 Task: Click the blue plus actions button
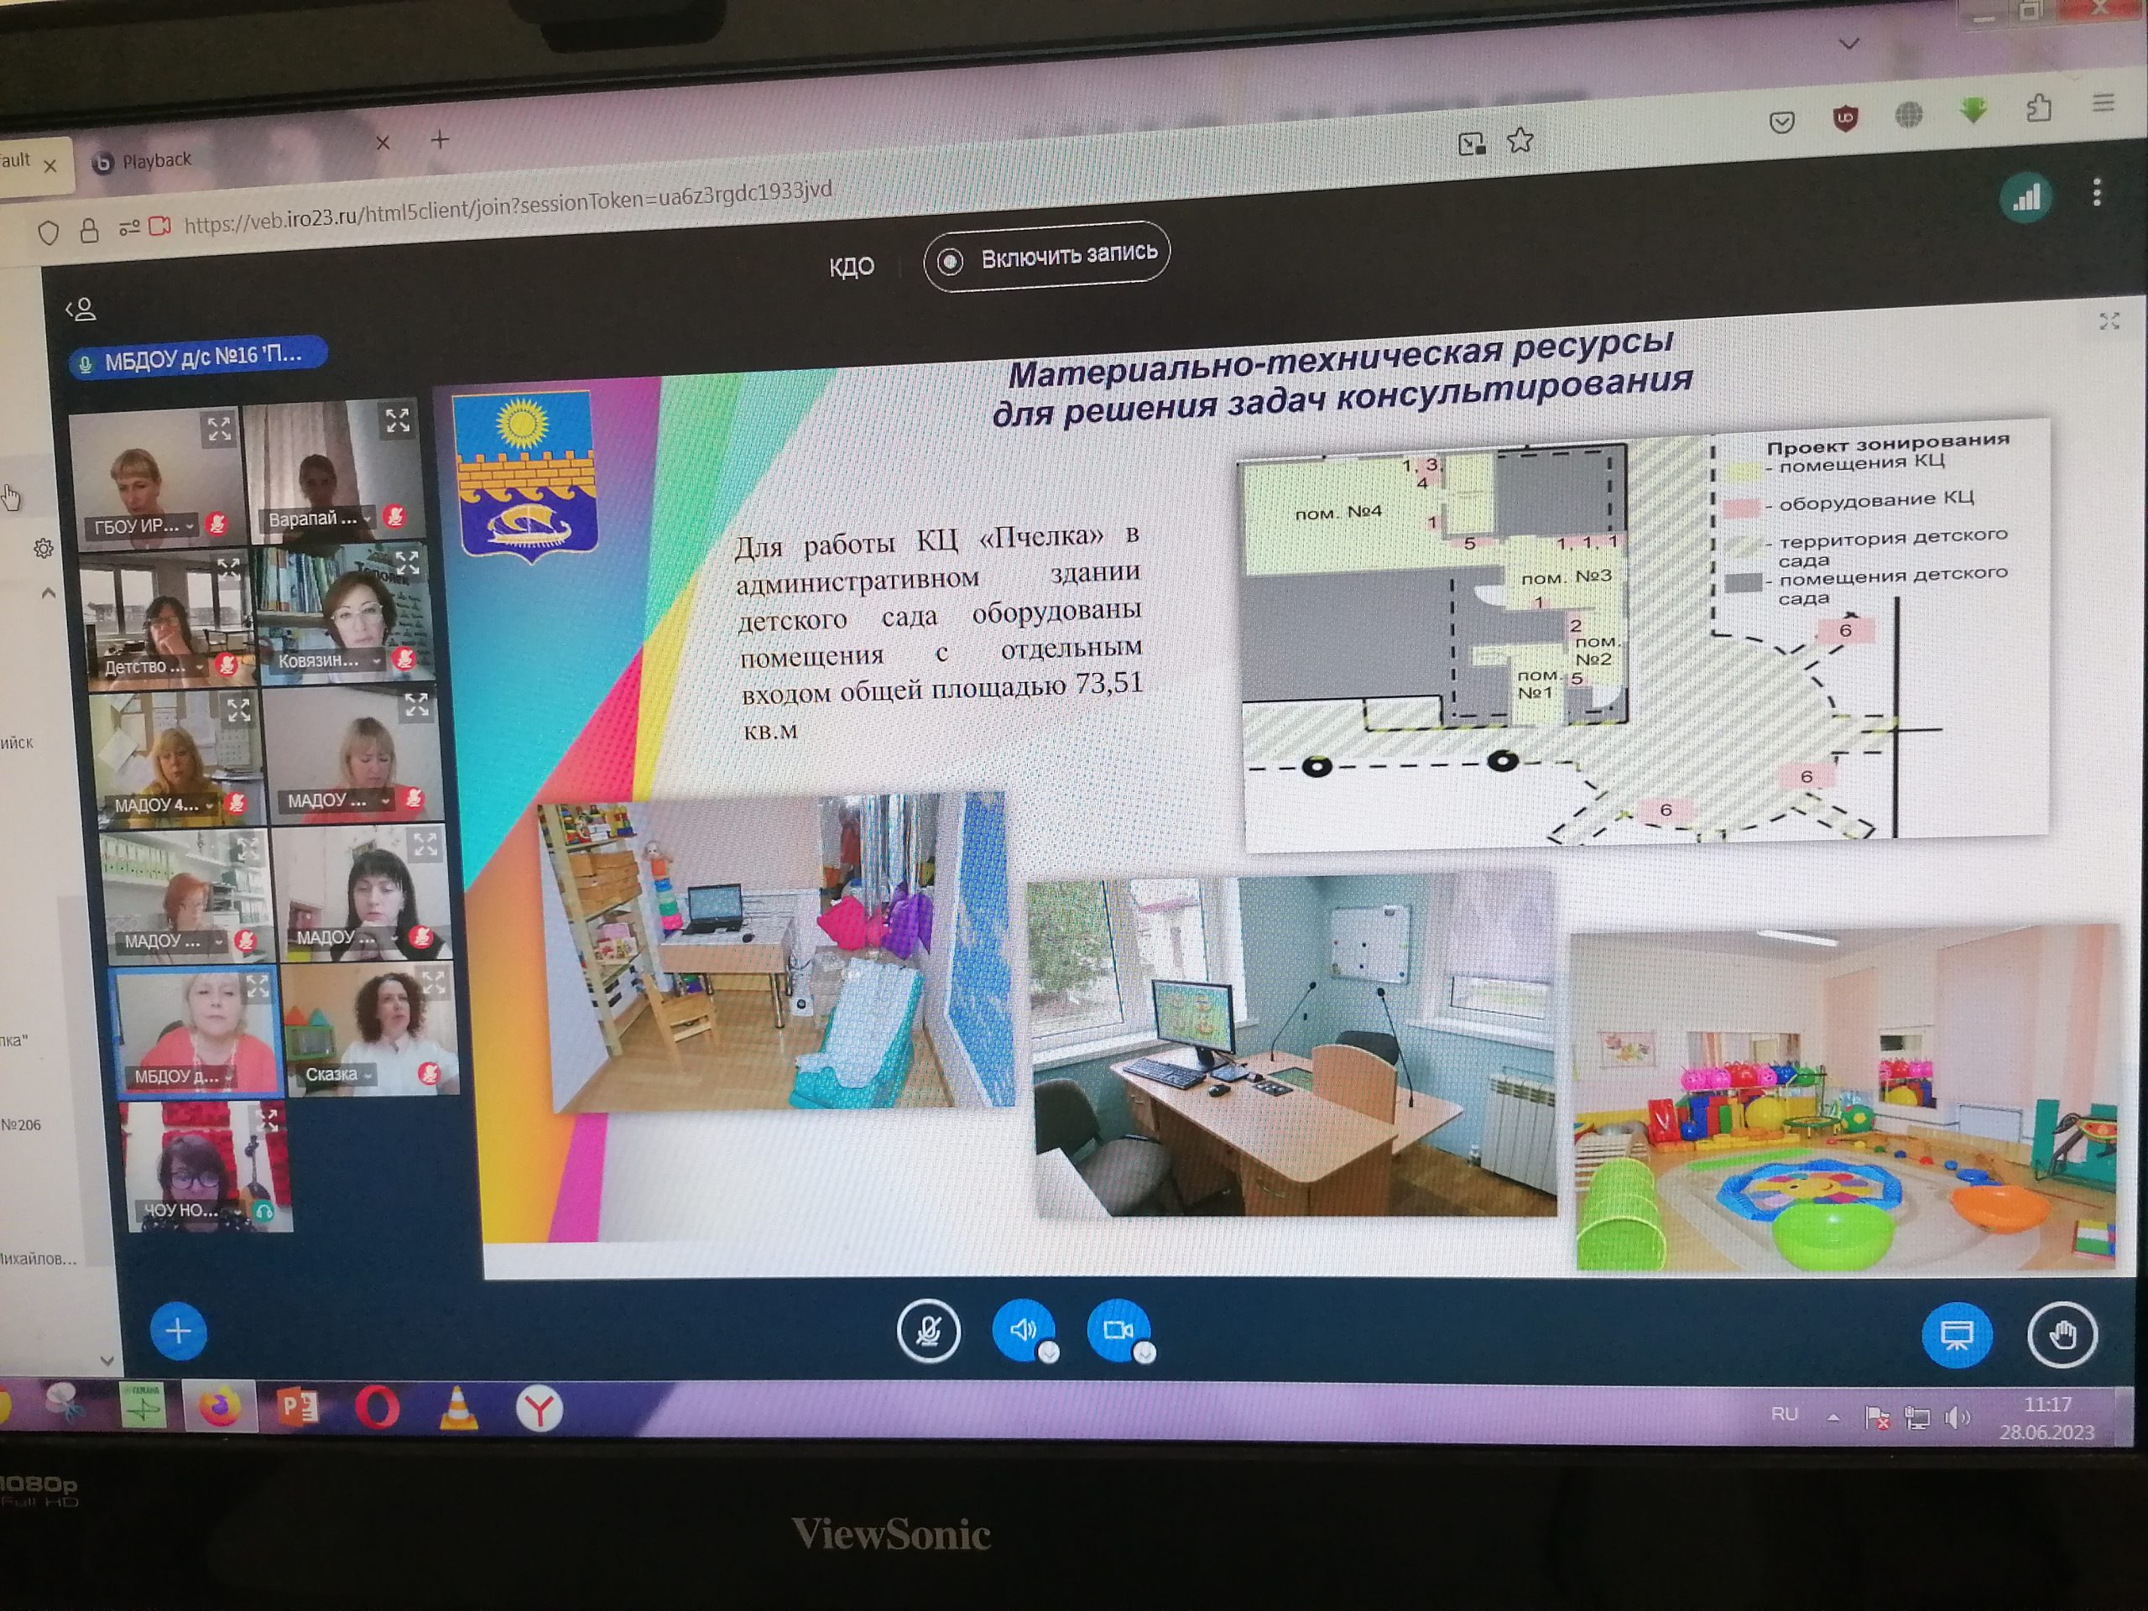pyautogui.click(x=178, y=1331)
